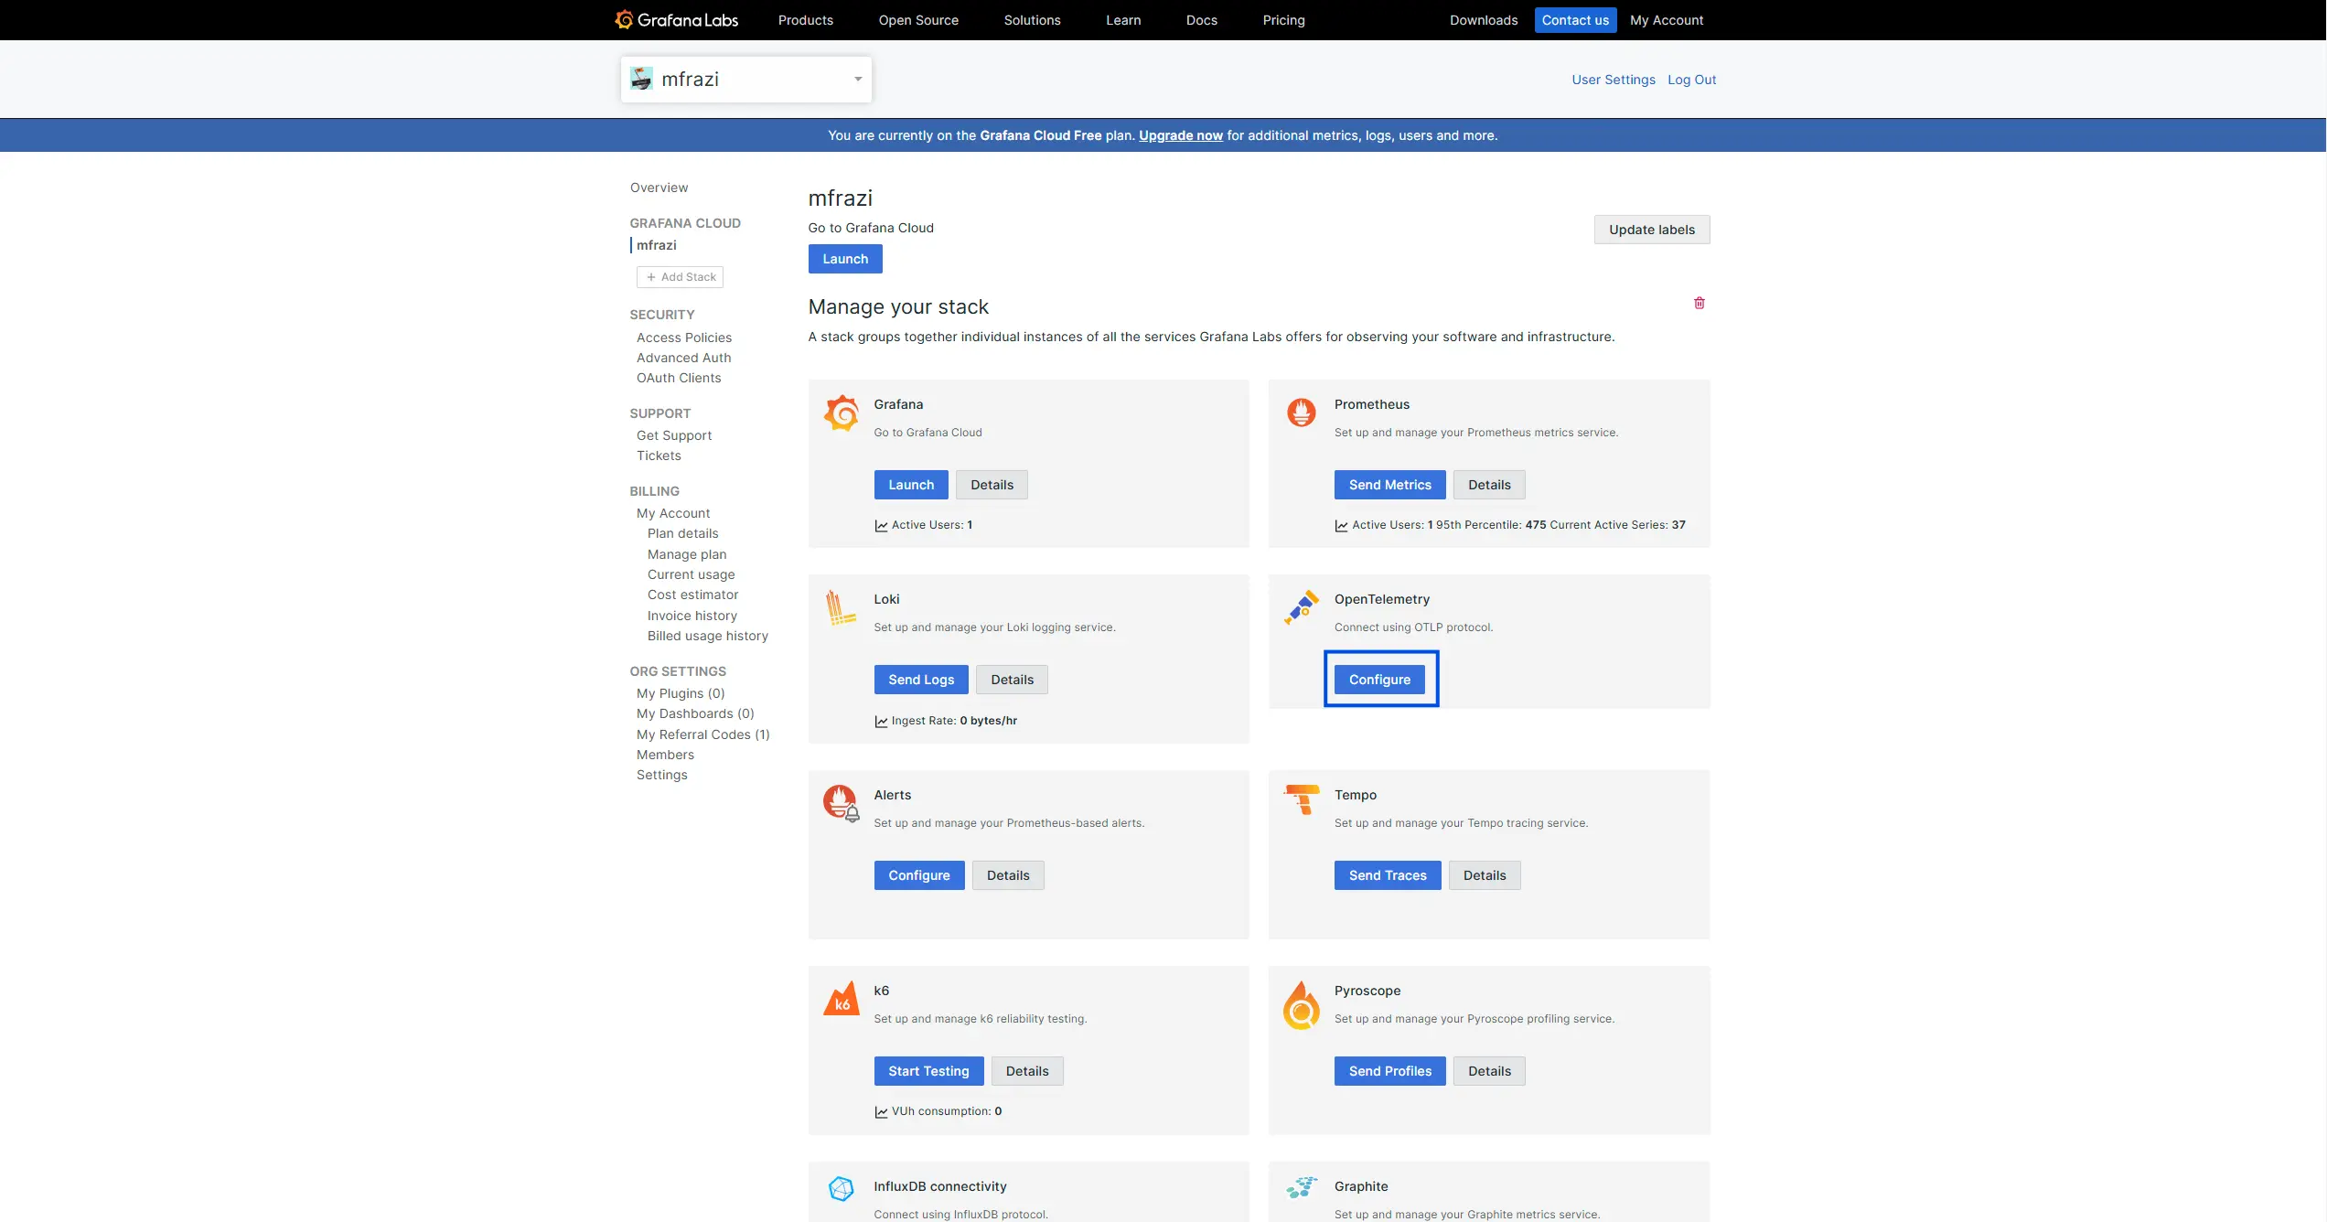The height and width of the screenshot is (1222, 2327).
Task: Open Details in the Alerts card
Action: coord(1008,875)
